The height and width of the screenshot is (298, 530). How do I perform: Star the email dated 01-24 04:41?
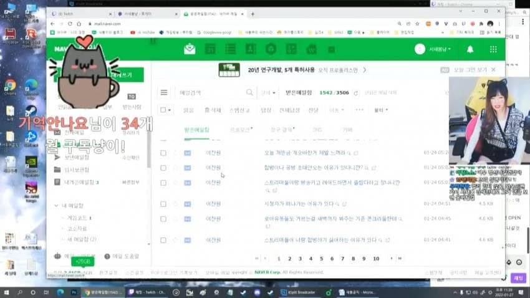click(x=175, y=240)
